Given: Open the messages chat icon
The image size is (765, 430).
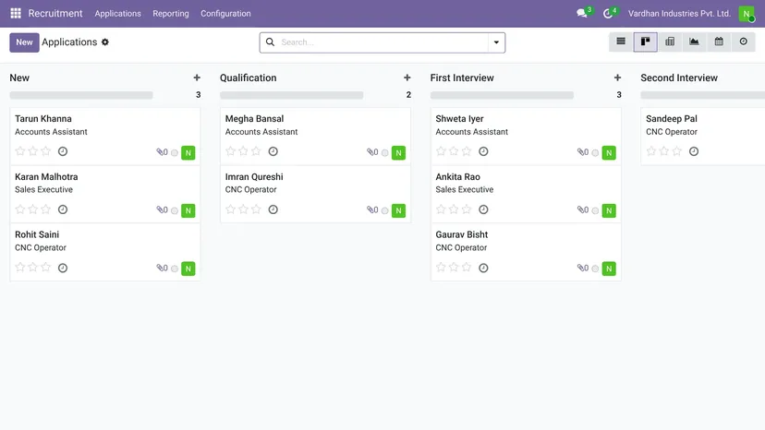Looking at the screenshot, I should tap(581, 14).
